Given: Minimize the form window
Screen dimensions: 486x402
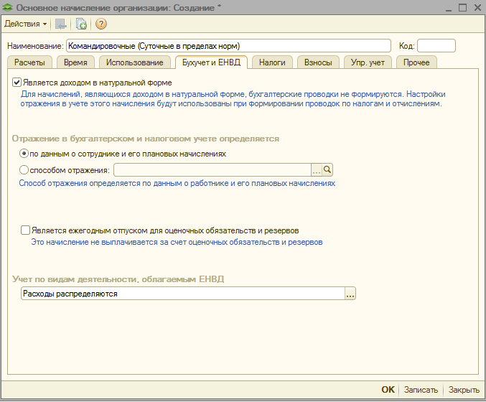Looking at the screenshot, I should pyautogui.click(x=445, y=7).
